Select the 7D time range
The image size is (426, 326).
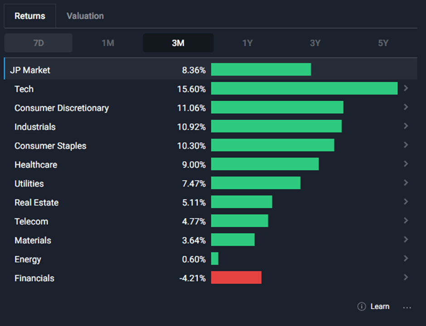tap(39, 43)
